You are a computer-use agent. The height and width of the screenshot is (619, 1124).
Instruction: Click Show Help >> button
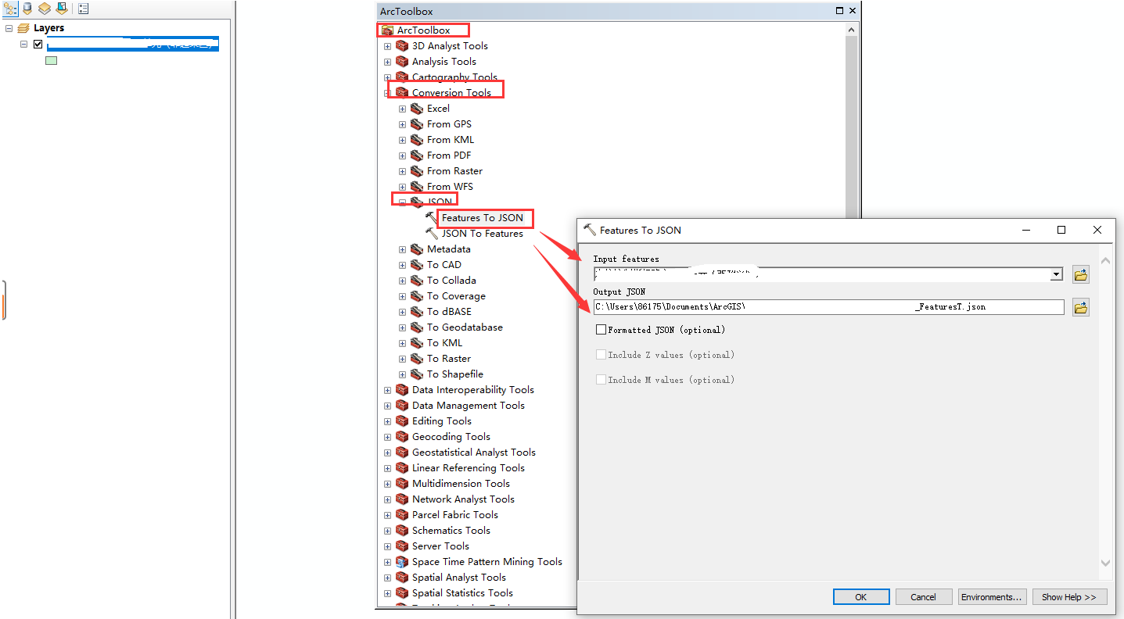pyautogui.click(x=1069, y=597)
